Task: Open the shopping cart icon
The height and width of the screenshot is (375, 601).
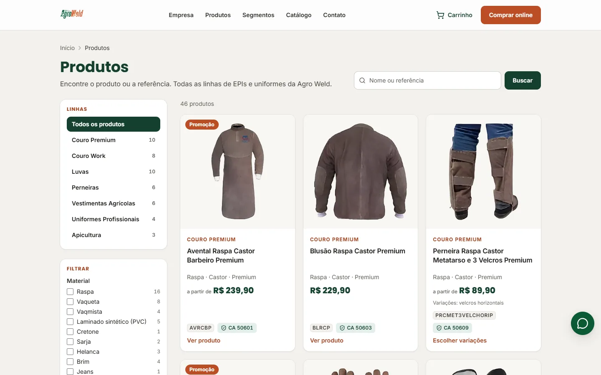Action: (x=440, y=15)
